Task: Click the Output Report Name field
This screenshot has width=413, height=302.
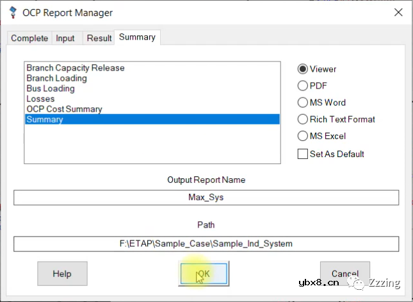Action: coord(206,197)
